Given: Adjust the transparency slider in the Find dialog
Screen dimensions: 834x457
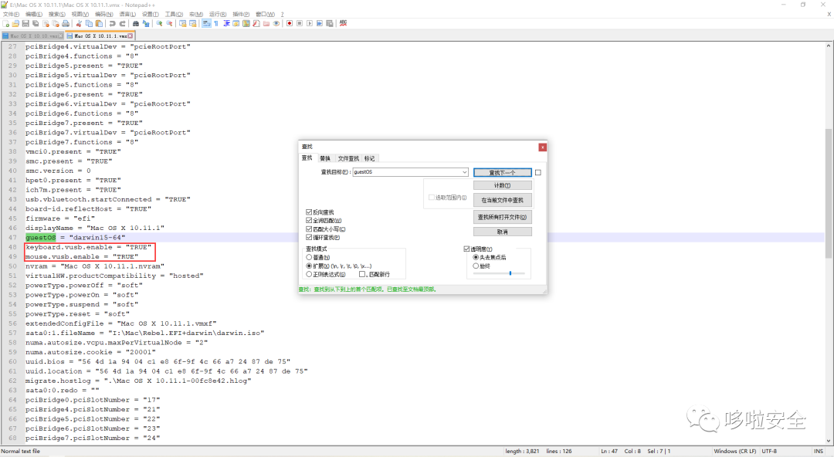Looking at the screenshot, I should pyautogui.click(x=510, y=273).
